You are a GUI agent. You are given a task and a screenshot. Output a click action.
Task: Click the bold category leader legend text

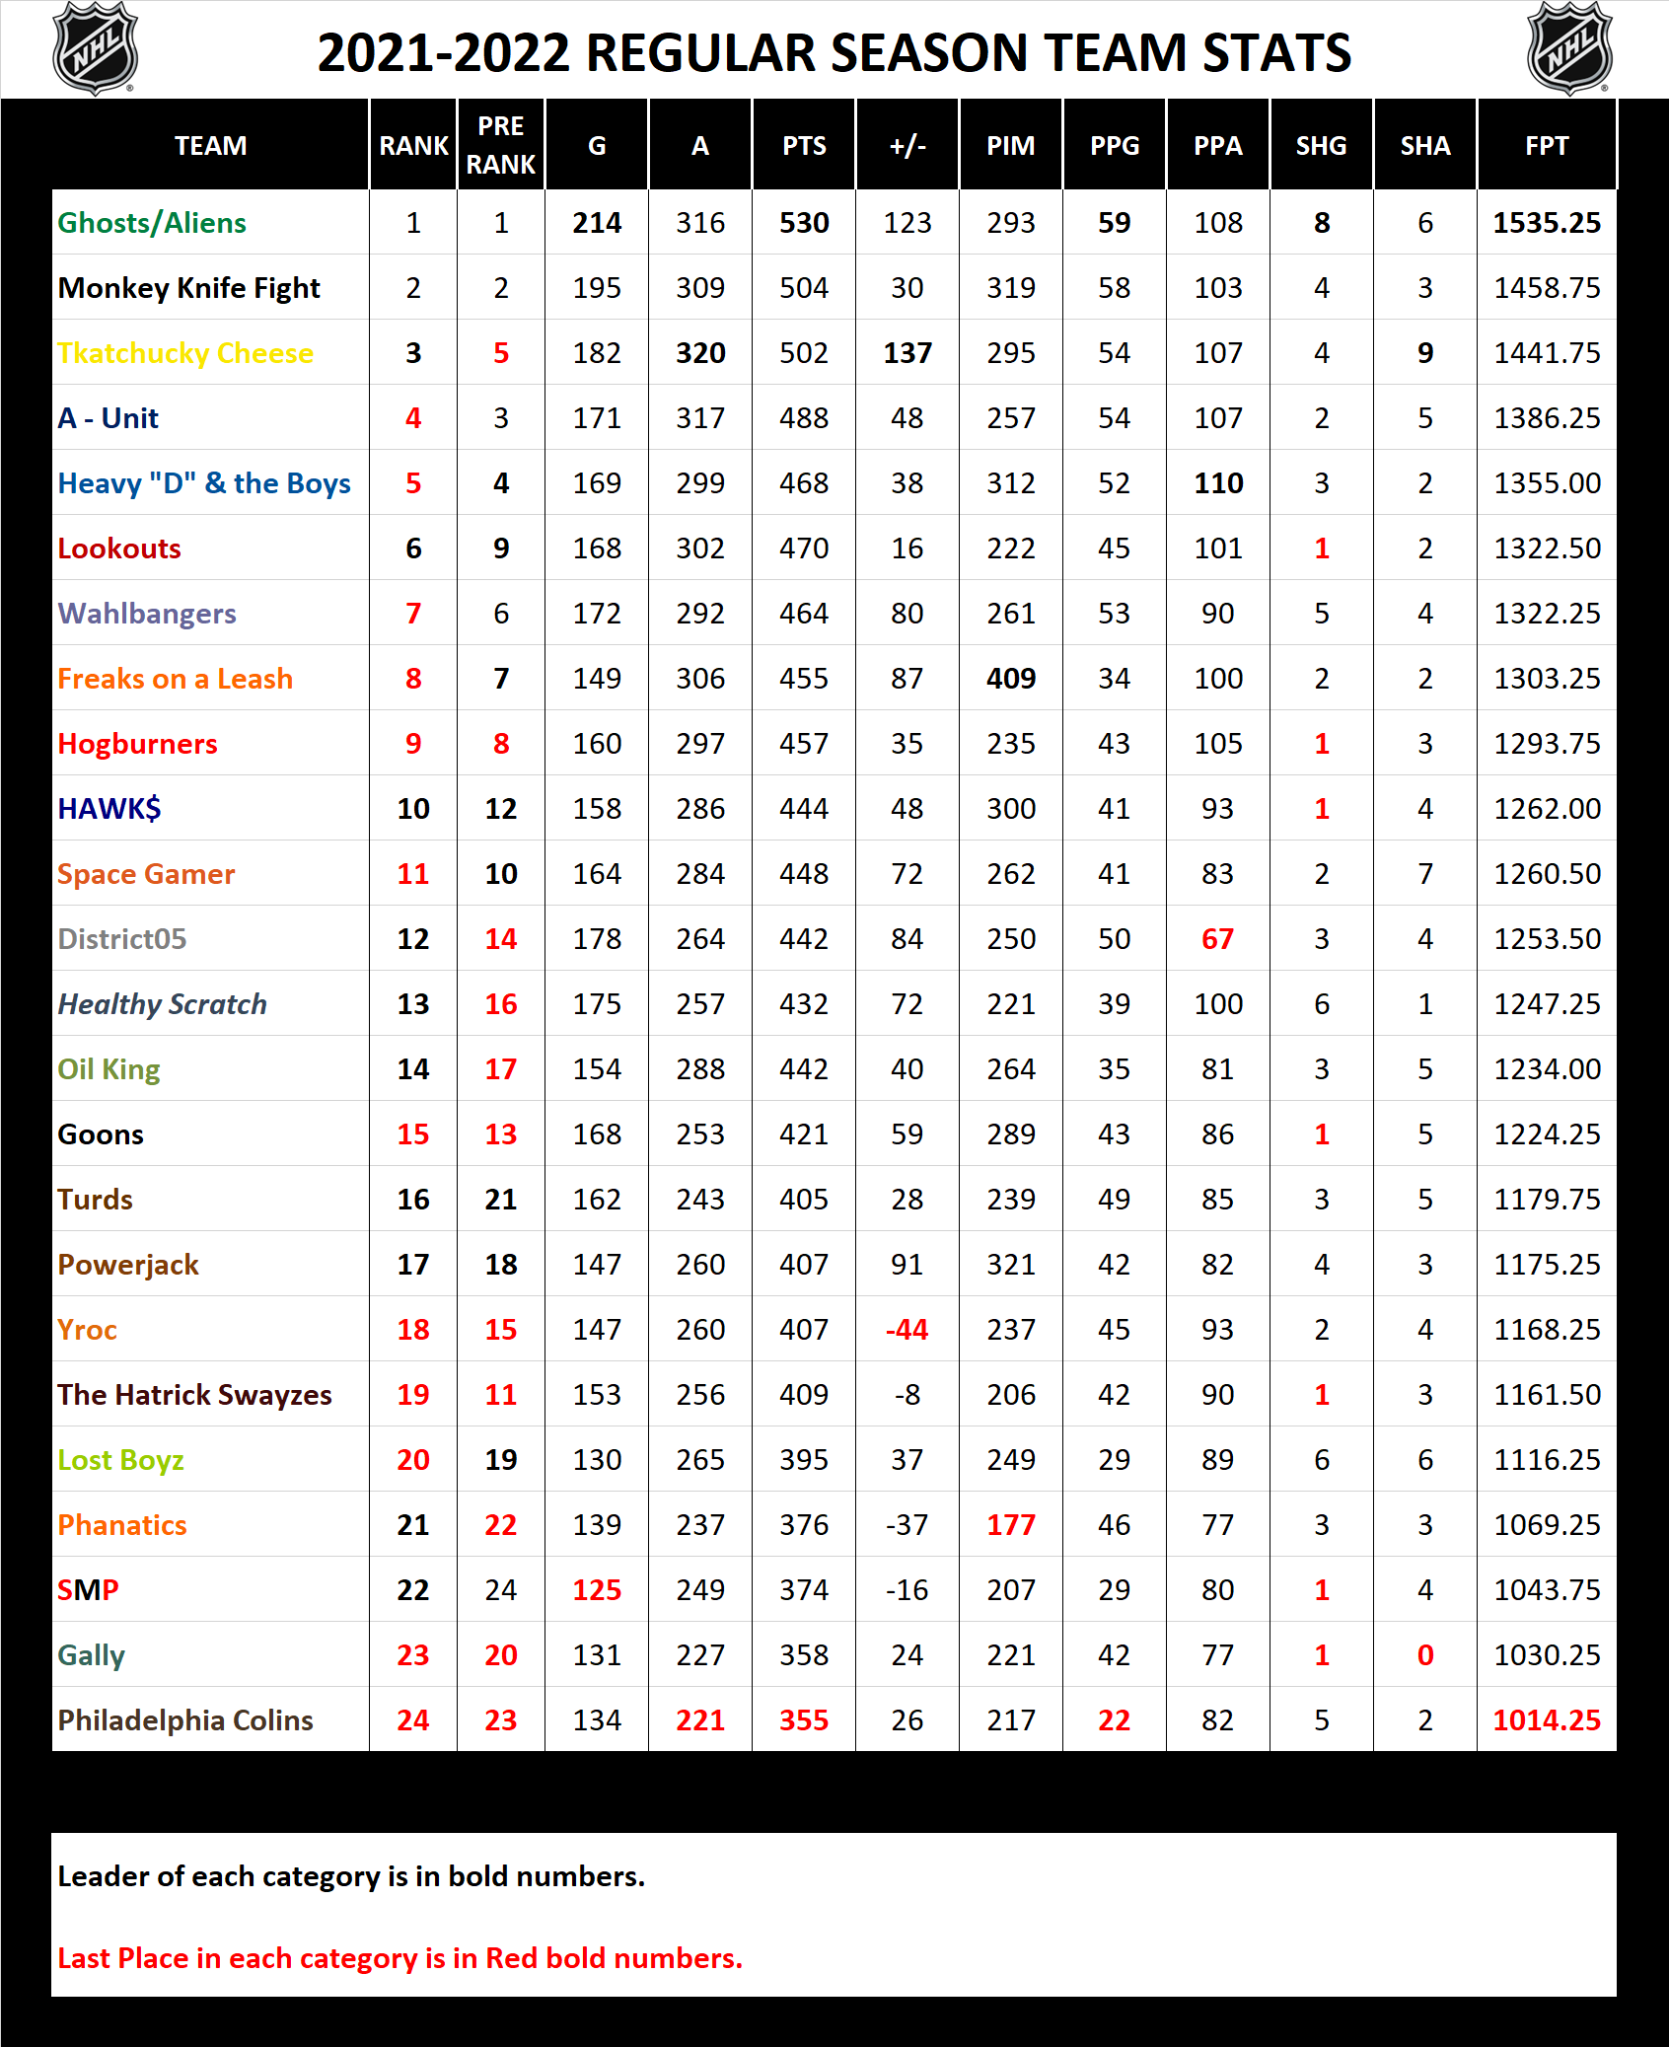tap(350, 1876)
